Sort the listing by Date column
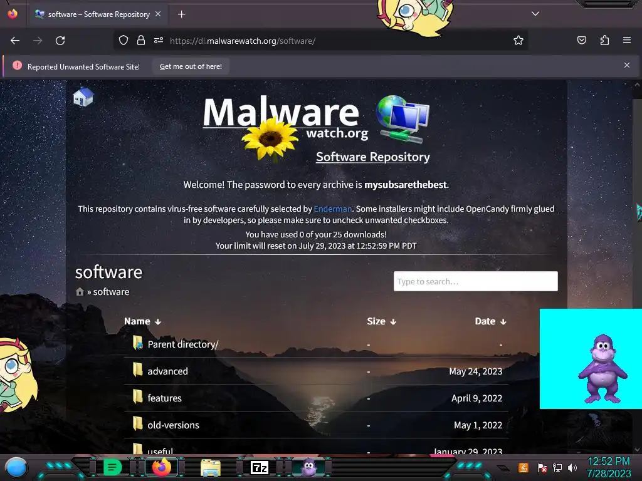The height and width of the screenshot is (481, 642). [490, 321]
